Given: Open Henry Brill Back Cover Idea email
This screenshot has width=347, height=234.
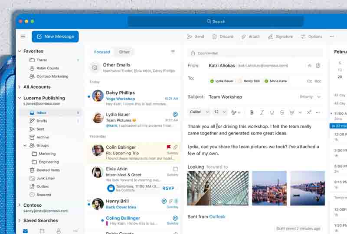Looking at the screenshot, I should click(x=134, y=204).
